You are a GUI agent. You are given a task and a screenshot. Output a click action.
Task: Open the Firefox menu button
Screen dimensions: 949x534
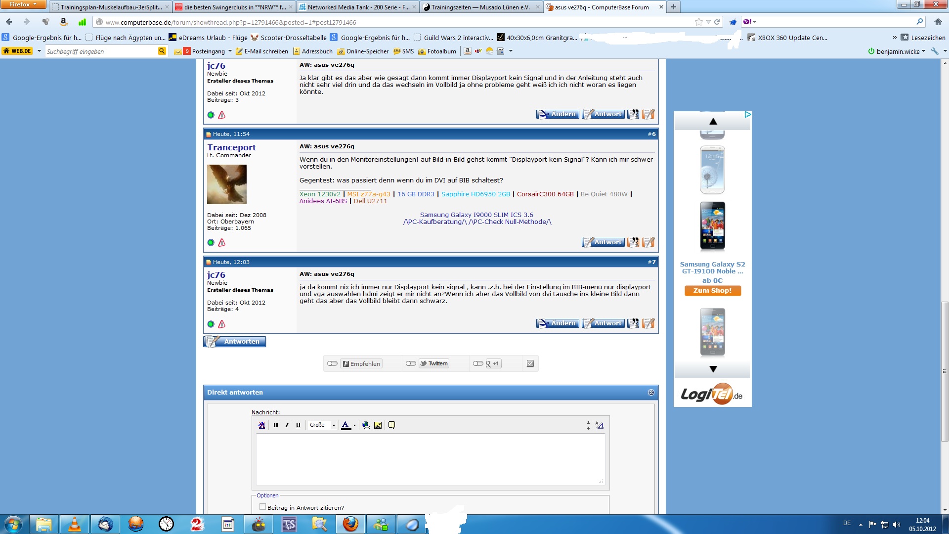tap(23, 4)
